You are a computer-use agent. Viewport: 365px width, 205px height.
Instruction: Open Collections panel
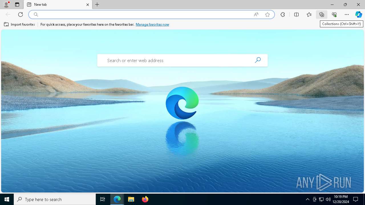322,15
